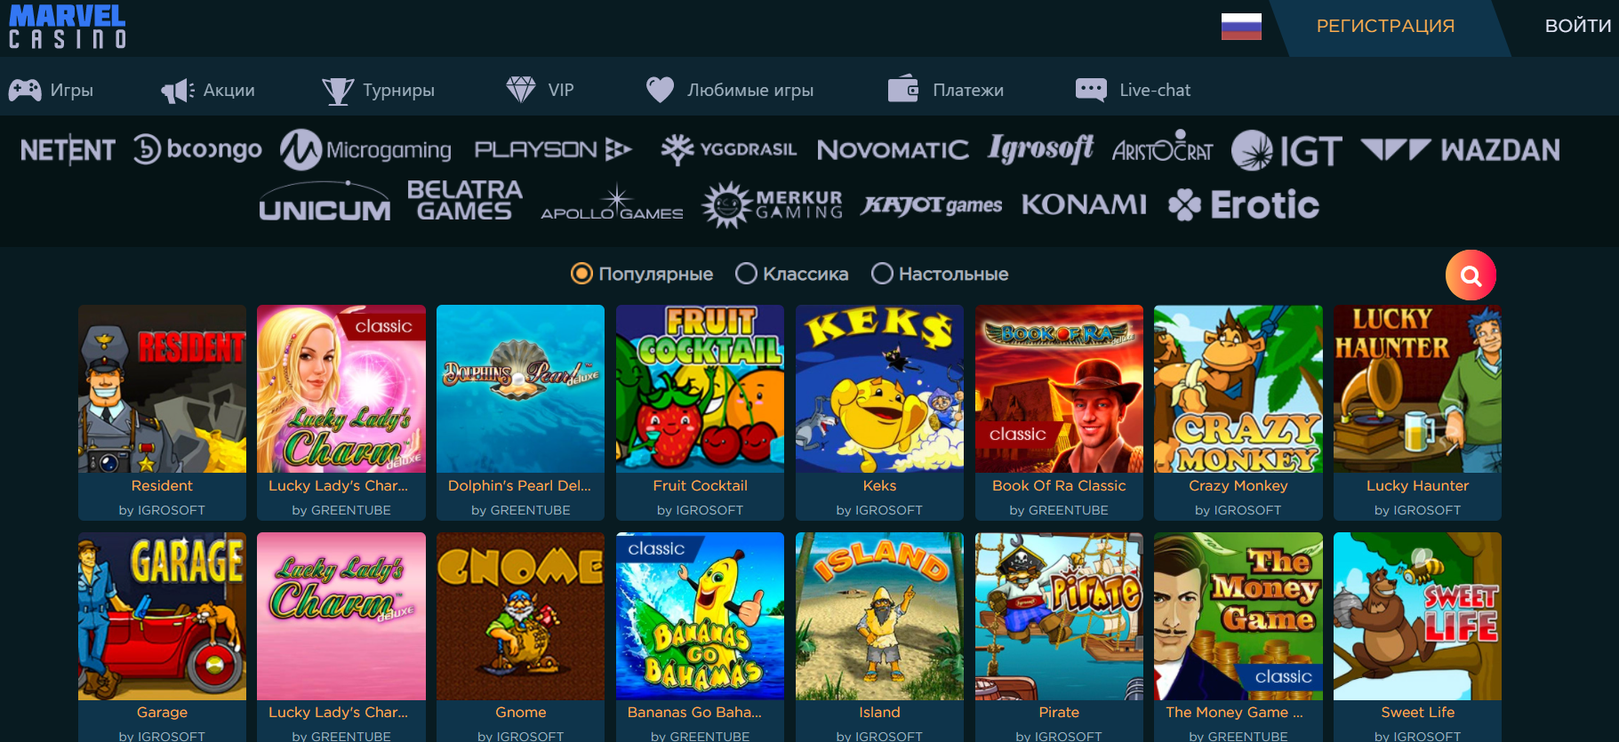The image size is (1619, 742).
Task: Filter by Playson provider logo
Action: (x=553, y=149)
